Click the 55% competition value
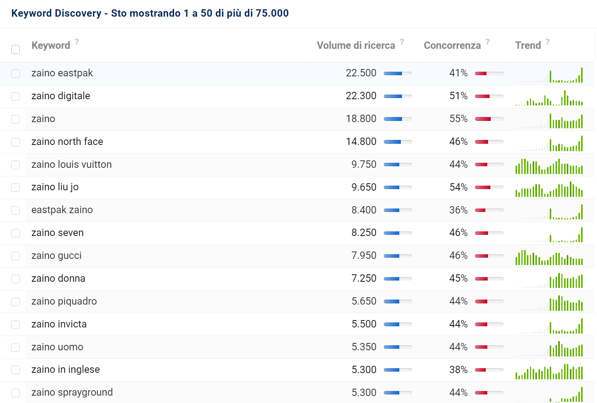 (x=459, y=119)
